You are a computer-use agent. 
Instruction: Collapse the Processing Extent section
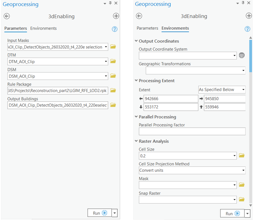[x=136, y=81]
